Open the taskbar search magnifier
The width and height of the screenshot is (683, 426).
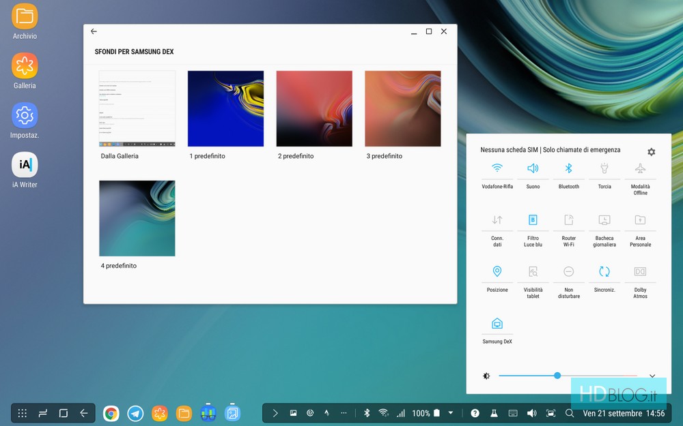tap(570, 414)
